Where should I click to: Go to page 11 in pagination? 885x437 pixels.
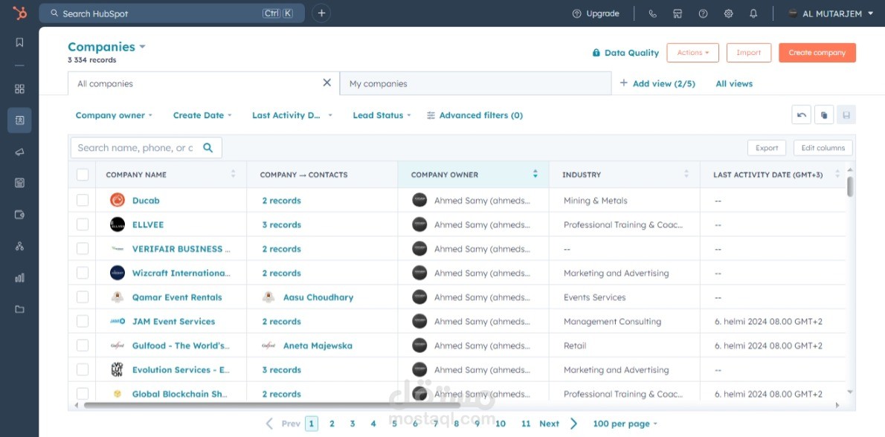(x=526, y=424)
